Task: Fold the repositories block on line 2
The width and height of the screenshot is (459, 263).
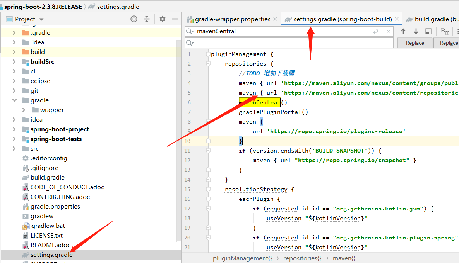Action: [x=208, y=64]
